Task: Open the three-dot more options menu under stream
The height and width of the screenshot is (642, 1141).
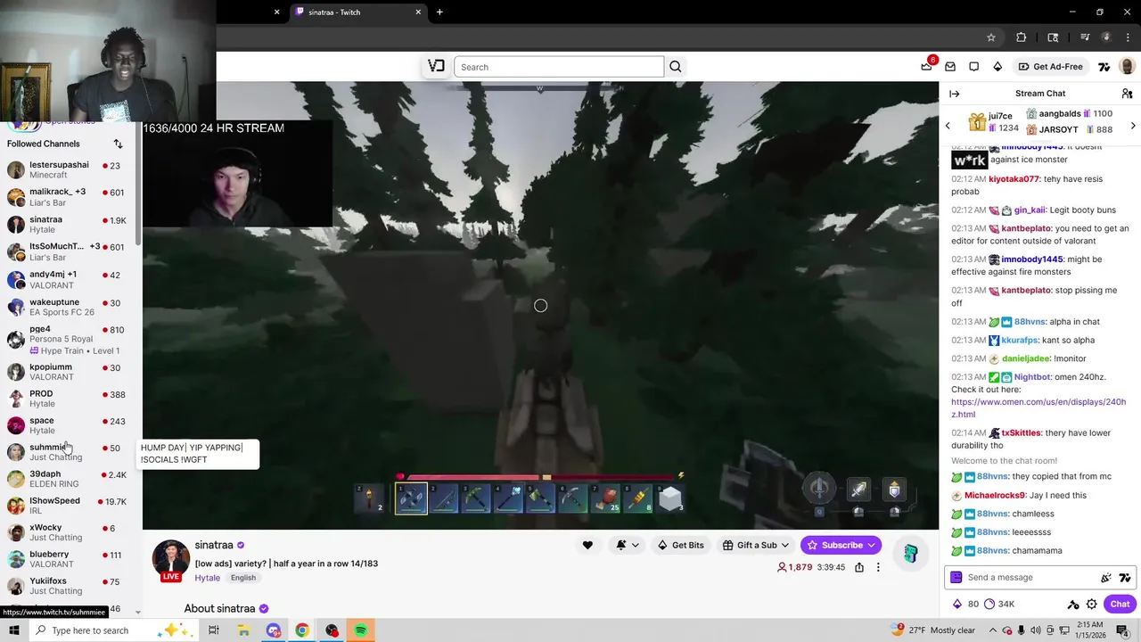Action: [878, 567]
